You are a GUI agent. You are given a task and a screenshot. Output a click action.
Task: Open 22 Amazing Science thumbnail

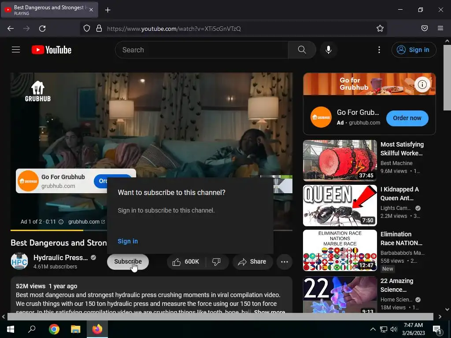pyautogui.click(x=340, y=294)
